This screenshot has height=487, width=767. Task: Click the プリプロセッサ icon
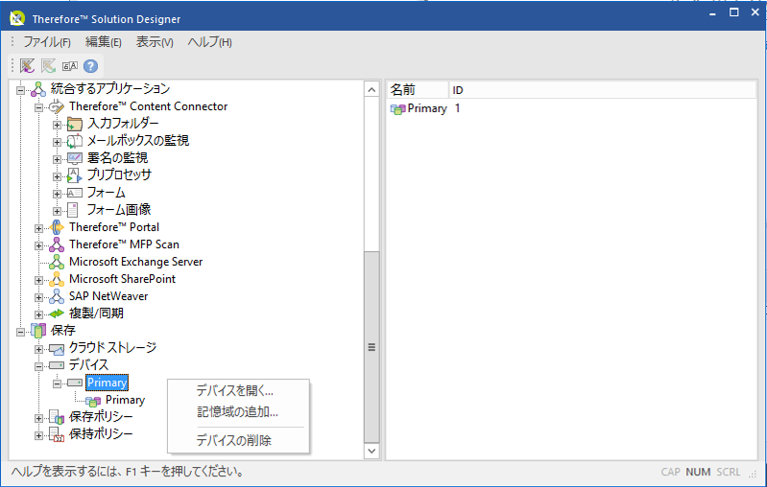[74, 175]
